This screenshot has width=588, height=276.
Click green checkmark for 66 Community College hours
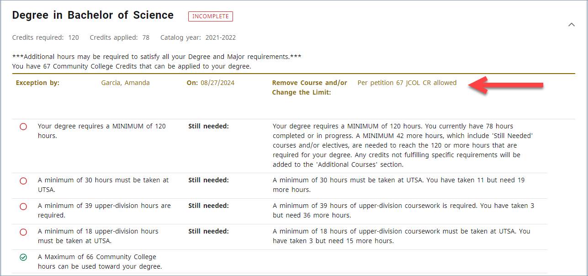[x=23, y=257]
